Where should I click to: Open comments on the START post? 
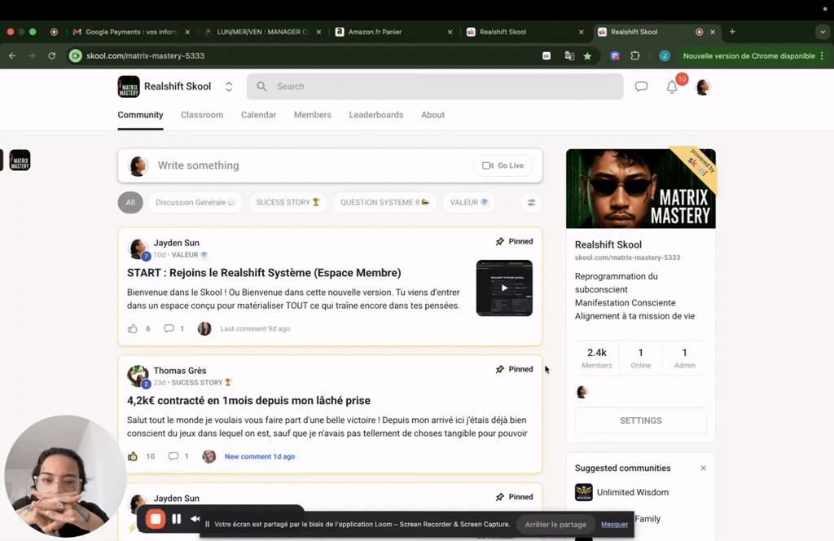[x=169, y=328]
